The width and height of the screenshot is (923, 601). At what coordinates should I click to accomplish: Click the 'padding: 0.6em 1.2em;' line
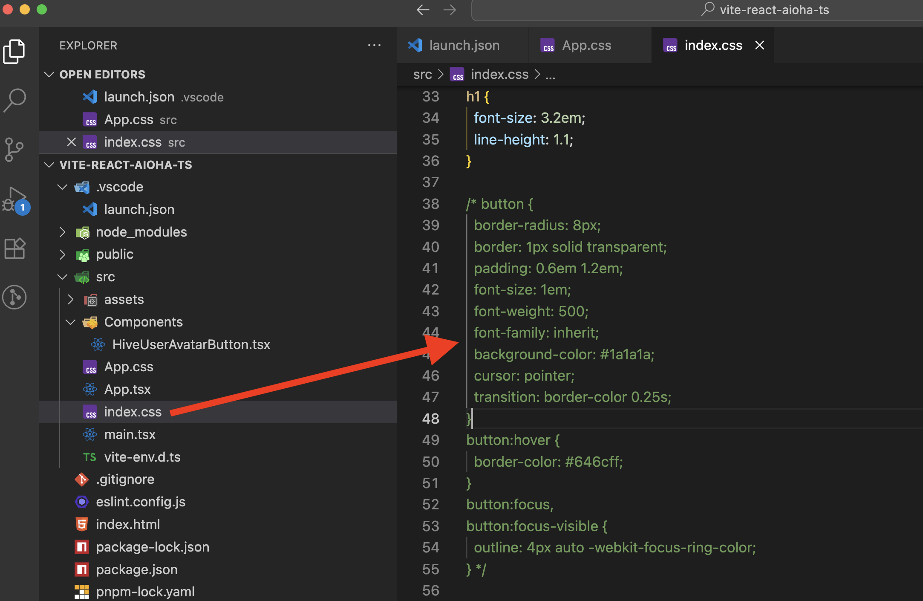click(548, 269)
